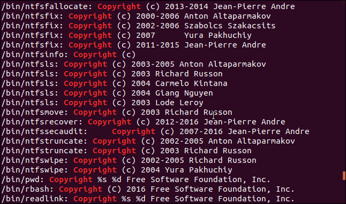Click 2003-2005 year range on ntfsls line
Image resolution: width=346 pixels, height=204 pixels.
153,64
